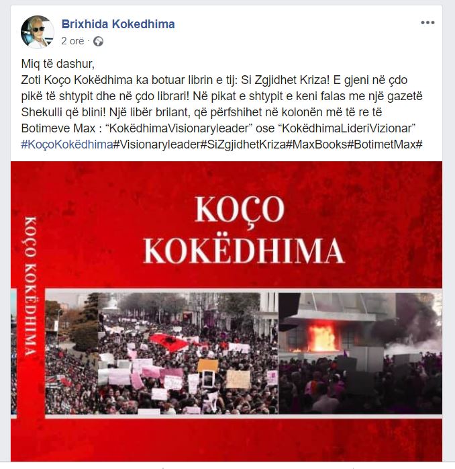Click the vertical KOÇO KOKËDHIMA spine text
The image size is (455, 469).
30,286
